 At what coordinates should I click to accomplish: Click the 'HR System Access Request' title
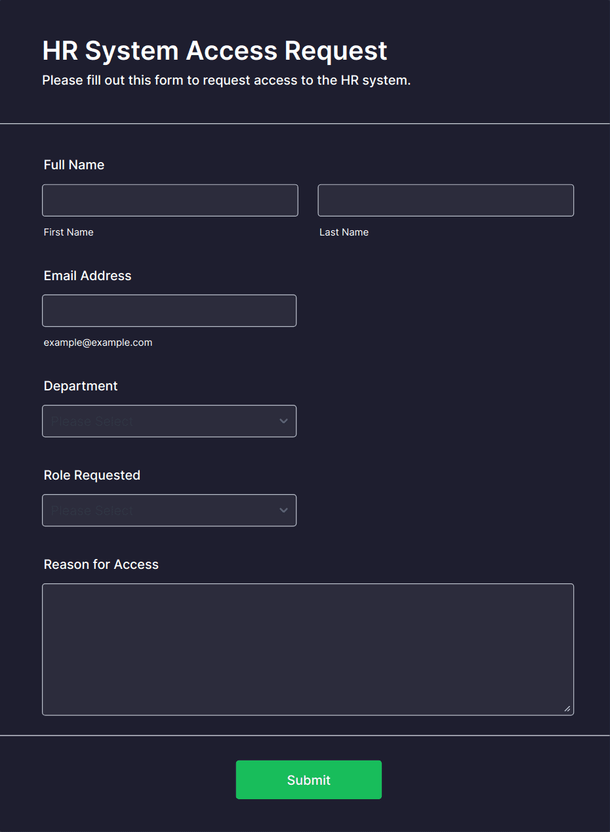coord(214,51)
